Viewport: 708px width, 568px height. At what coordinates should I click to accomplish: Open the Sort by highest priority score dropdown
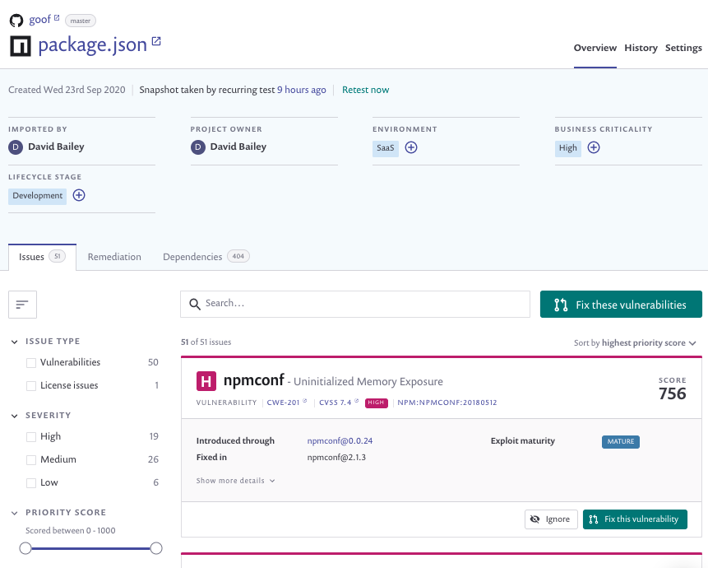click(x=635, y=343)
